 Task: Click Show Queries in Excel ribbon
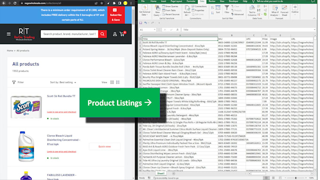(x=170, y=6)
